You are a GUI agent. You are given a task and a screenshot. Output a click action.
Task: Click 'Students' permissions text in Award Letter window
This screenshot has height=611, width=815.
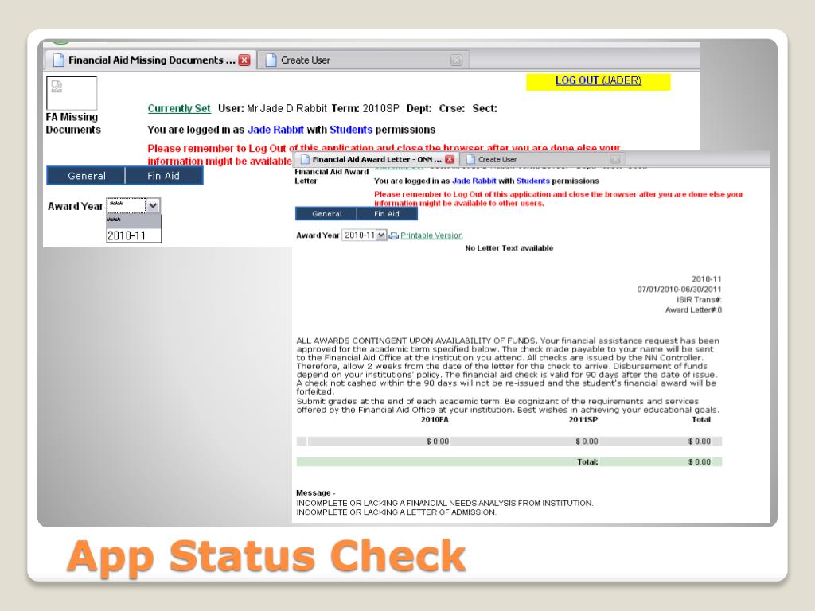[x=532, y=181]
